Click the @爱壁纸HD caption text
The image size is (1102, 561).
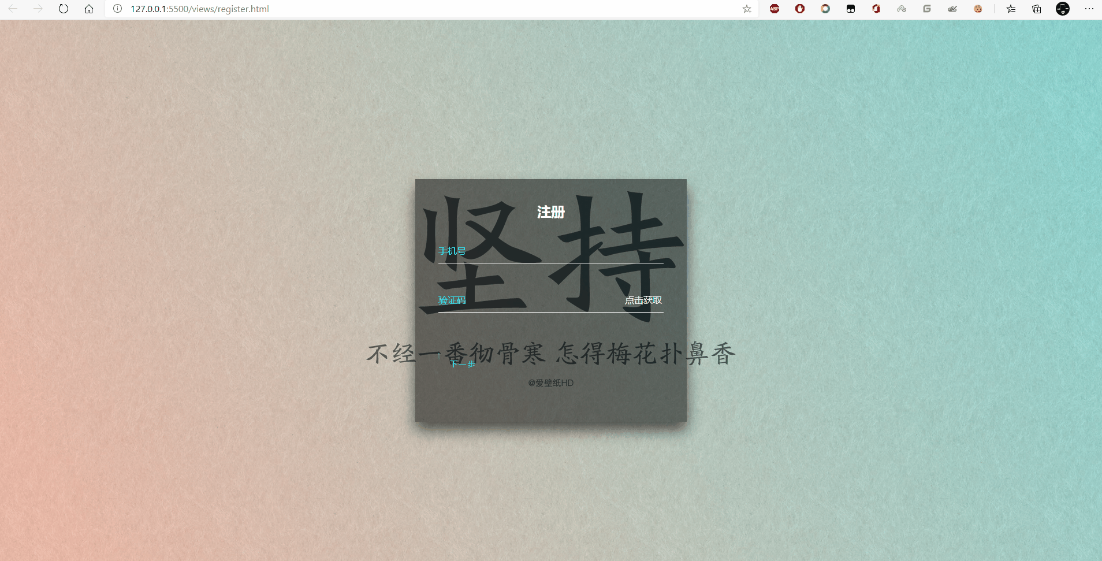click(x=550, y=383)
